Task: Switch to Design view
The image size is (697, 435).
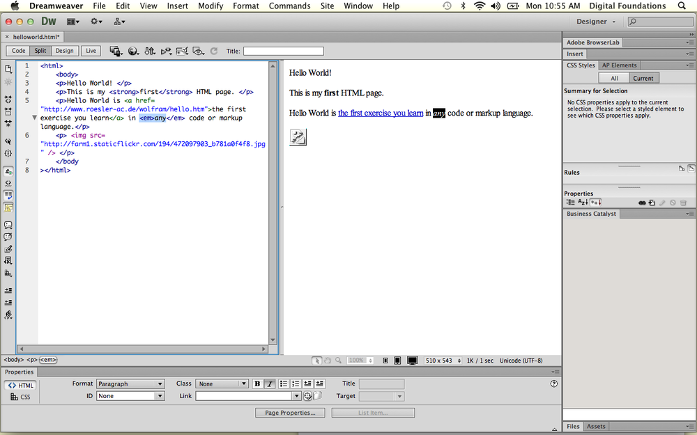Action: pyautogui.click(x=65, y=50)
